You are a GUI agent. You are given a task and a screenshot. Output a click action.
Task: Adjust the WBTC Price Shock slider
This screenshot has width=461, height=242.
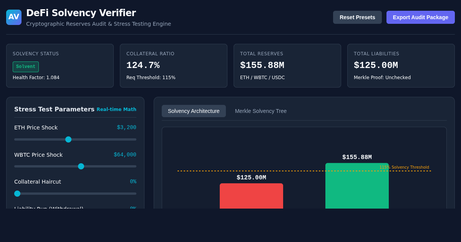click(x=75, y=166)
